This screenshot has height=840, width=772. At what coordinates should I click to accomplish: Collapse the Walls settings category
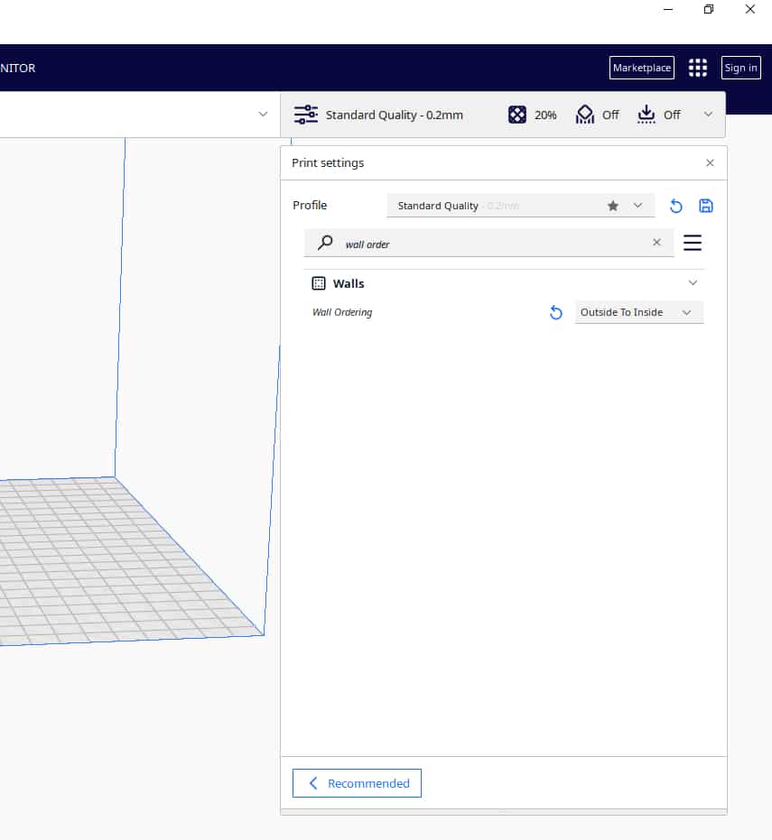coord(693,283)
